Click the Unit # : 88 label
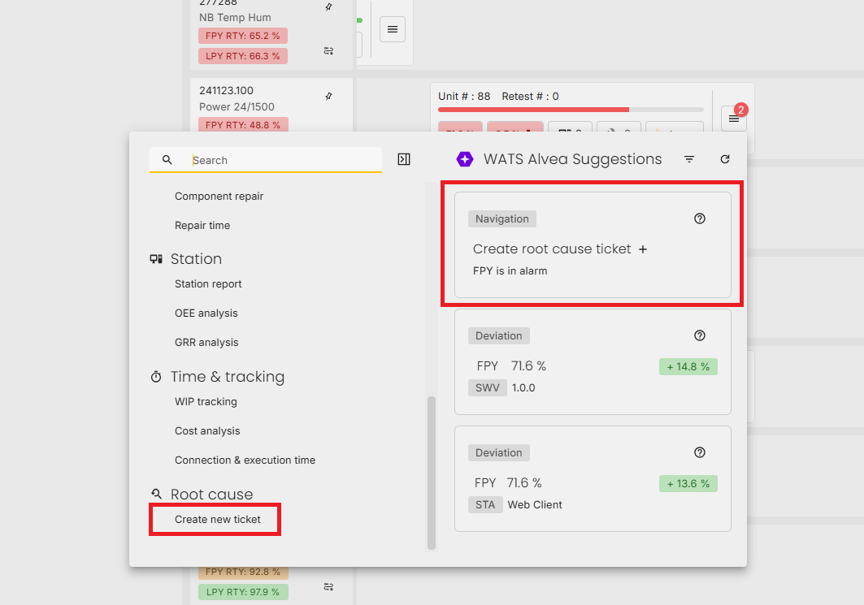This screenshot has width=864, height=605. (x=464, y=96)
